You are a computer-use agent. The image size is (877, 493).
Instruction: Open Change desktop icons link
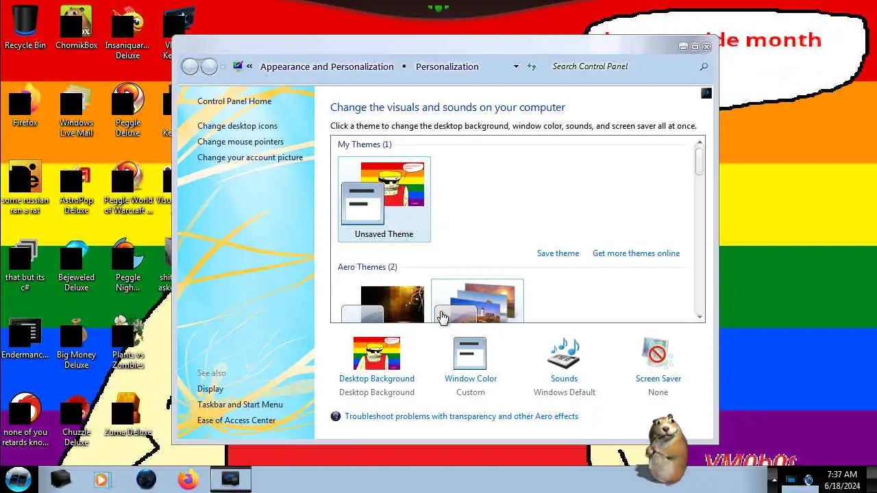(x=237, y=126)
